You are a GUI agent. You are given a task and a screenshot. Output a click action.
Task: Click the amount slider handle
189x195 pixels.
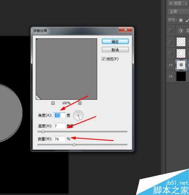click(74, 145)
